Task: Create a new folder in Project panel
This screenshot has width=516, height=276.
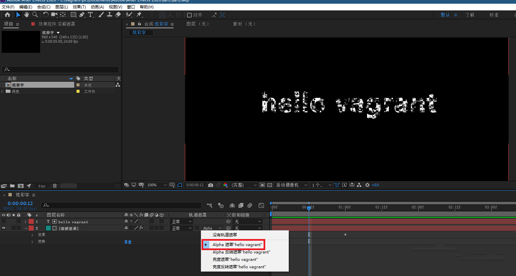Action: pos(12,186)
